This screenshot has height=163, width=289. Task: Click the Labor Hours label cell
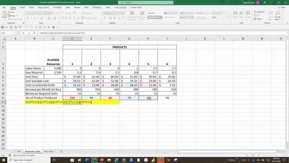(x=34, y=68)
